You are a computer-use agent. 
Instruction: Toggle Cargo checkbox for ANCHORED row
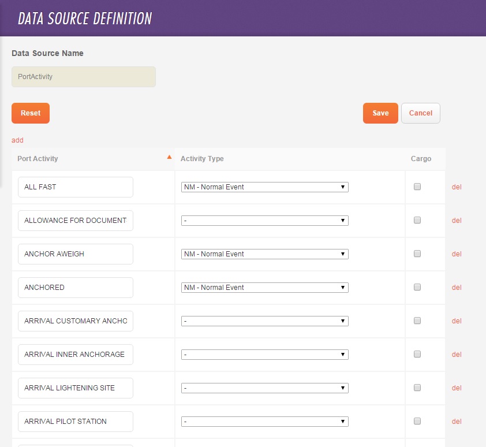coord(417,287)
